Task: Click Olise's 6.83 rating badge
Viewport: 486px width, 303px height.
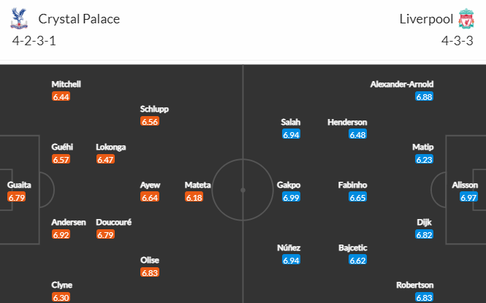Action: tap(150, 272)
